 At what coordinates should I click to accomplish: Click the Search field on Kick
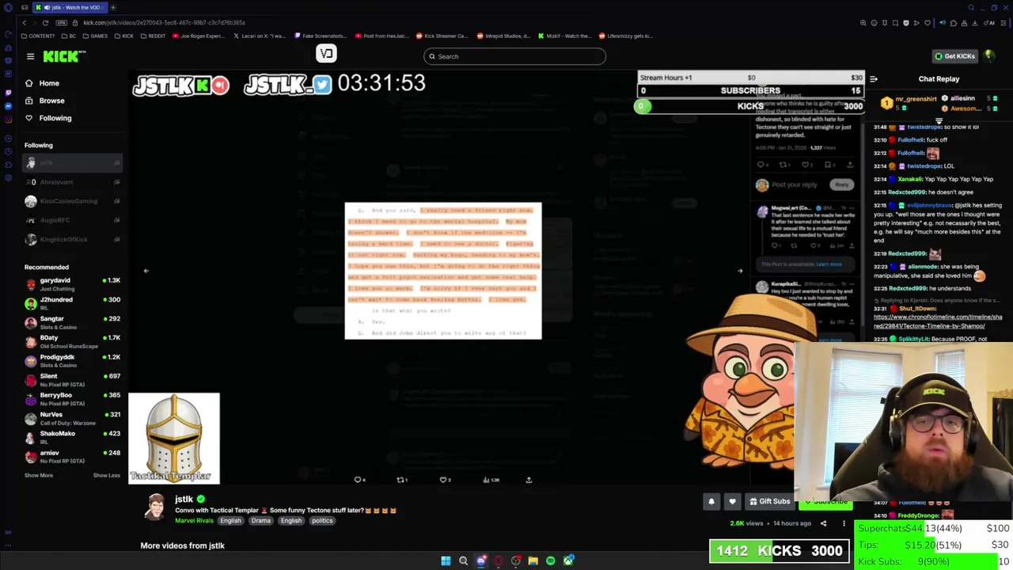(514, 56)
